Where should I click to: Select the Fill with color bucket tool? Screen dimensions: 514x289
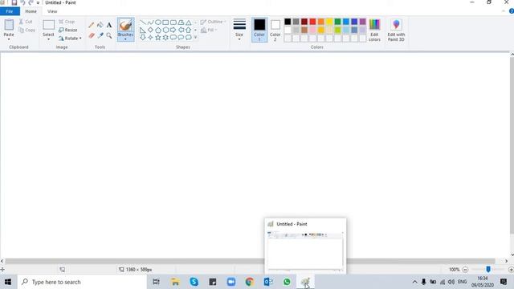[100, 25]
